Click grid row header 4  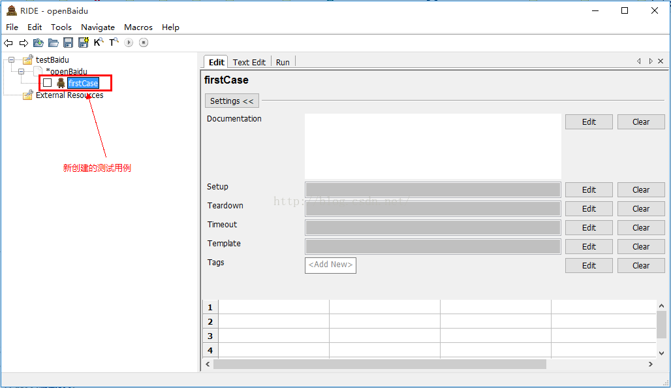[210, 350]
